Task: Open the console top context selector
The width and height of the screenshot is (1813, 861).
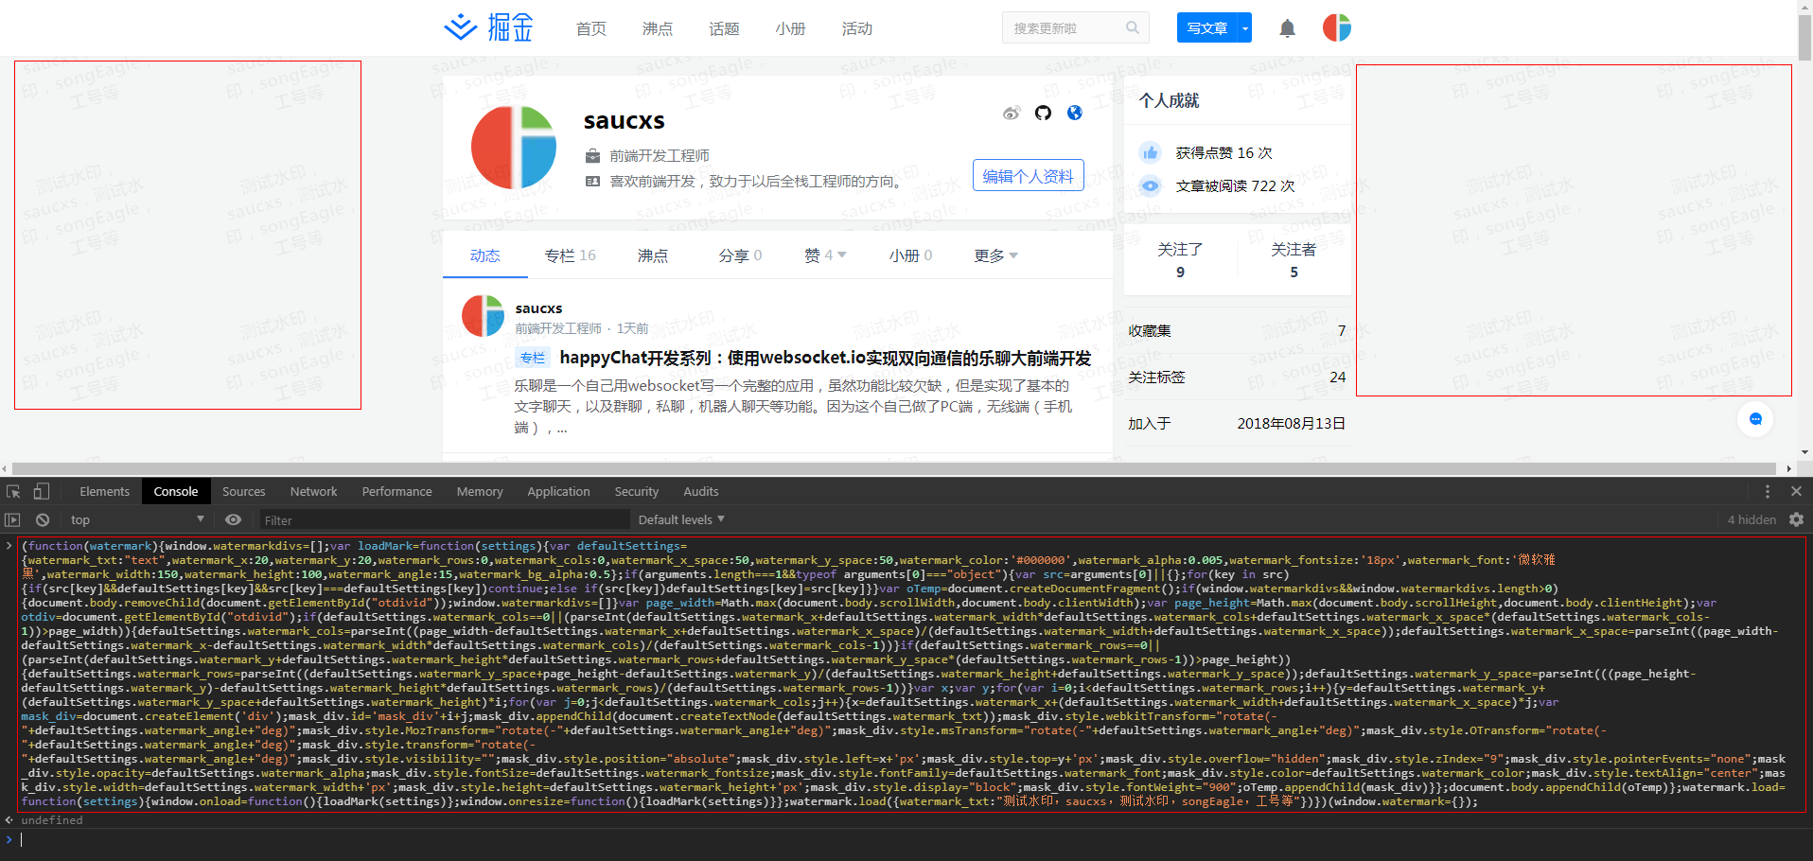Action: pyautogui.click(x=137, y=519)
